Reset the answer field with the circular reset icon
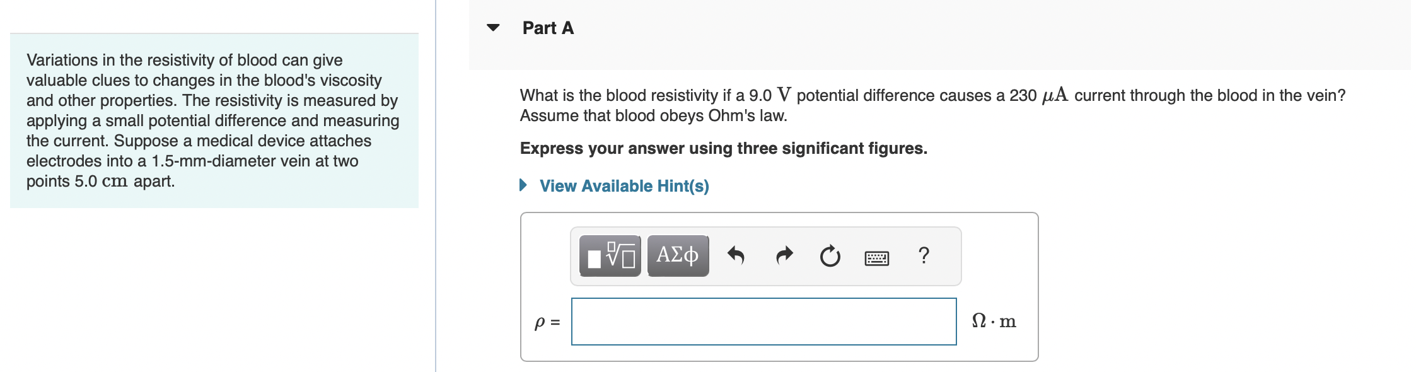Viewport: 1416px width, 372px height. [830, 255]
